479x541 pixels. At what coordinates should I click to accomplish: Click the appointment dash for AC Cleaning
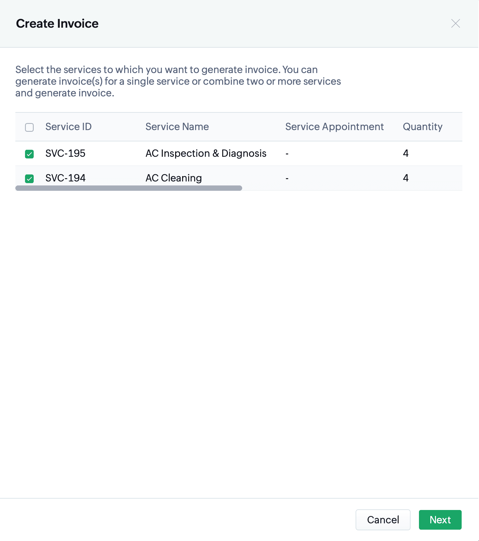tap(287, 178)
